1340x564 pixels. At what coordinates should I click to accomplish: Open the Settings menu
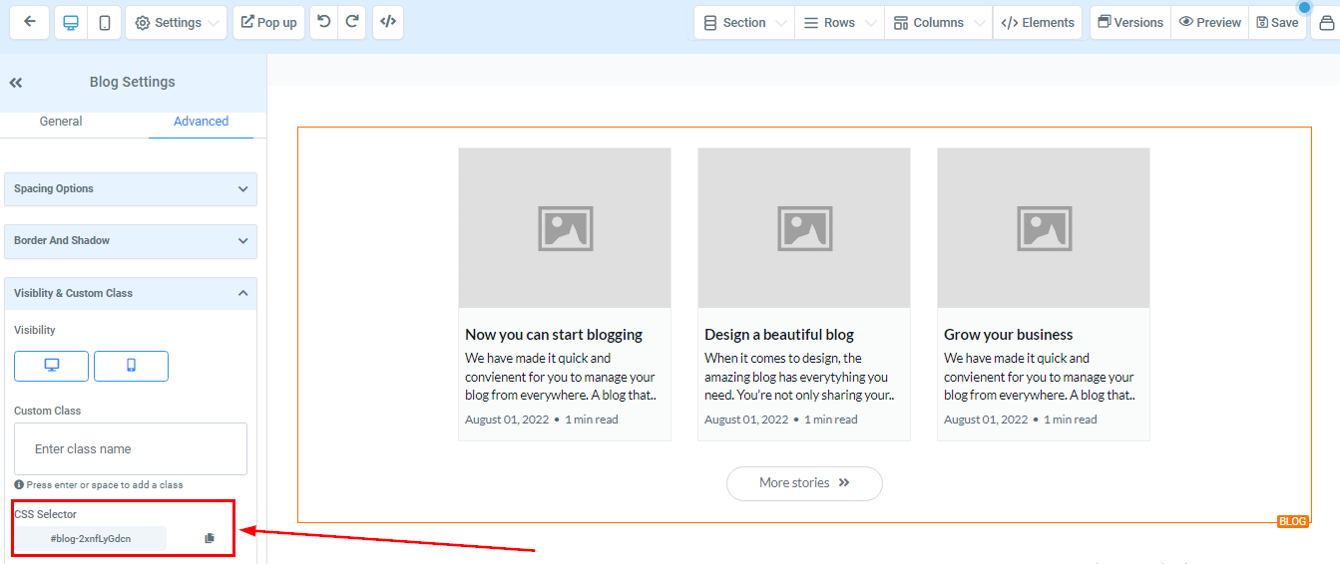(x=176, y=22)
